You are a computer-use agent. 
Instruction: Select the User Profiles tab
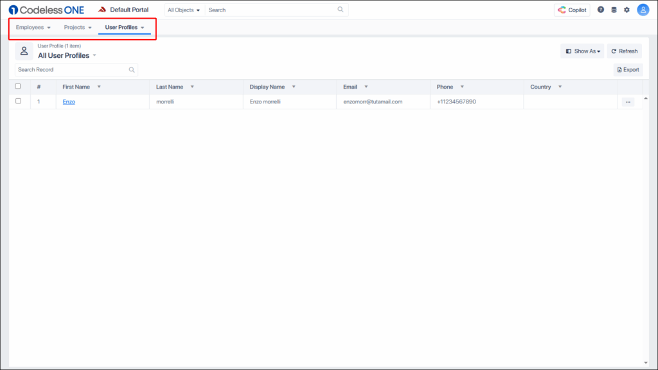point(121,27)
